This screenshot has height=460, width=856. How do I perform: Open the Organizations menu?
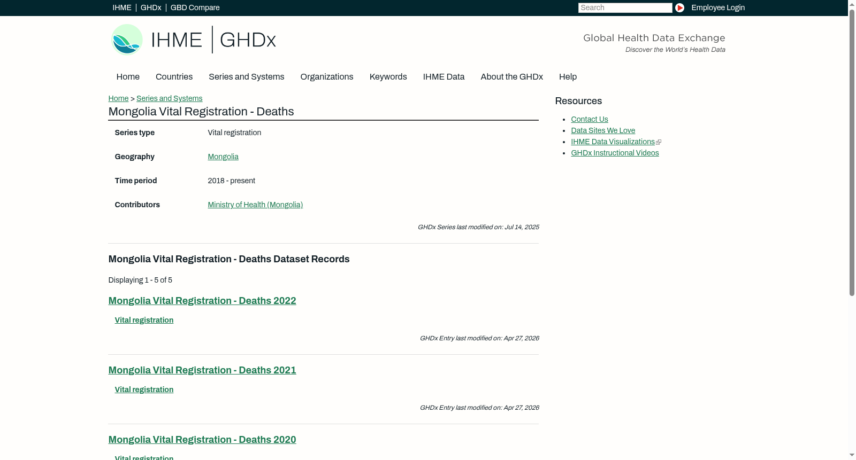click(x=327, y=77)
